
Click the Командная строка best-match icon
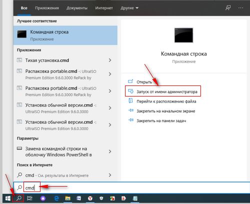pos(22,34)
